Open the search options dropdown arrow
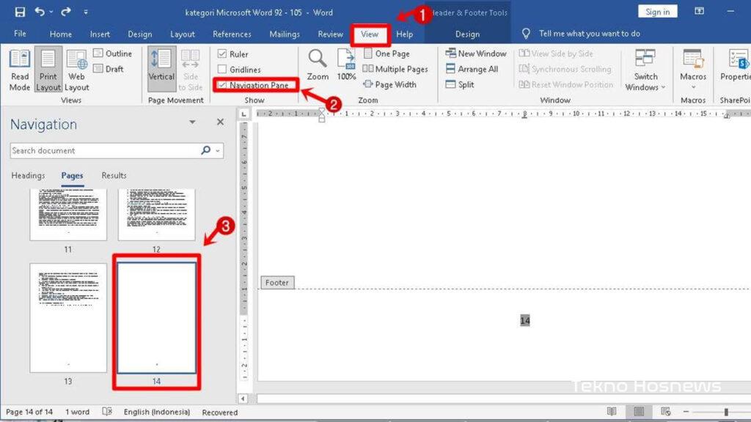Screen dimensions: 751x422 pyautogui.click(x=219, y=151)
